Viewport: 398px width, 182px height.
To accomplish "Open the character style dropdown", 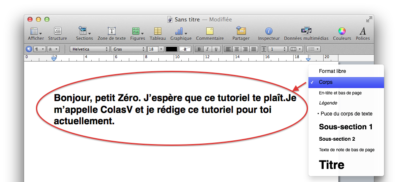I will [53, 49].
